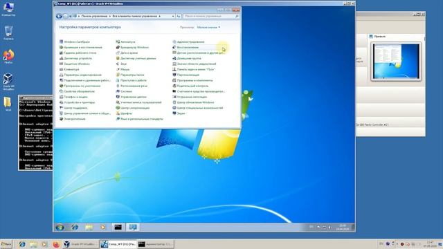Open Windows CardSpace in Control Panel
The width and height of the screenshot is (443, 249).
(75, 41)
